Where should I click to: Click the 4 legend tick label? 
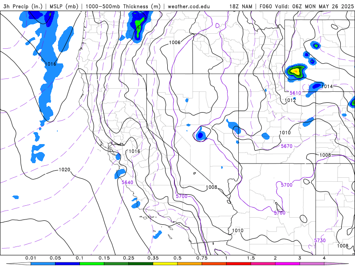coord(324,258)
